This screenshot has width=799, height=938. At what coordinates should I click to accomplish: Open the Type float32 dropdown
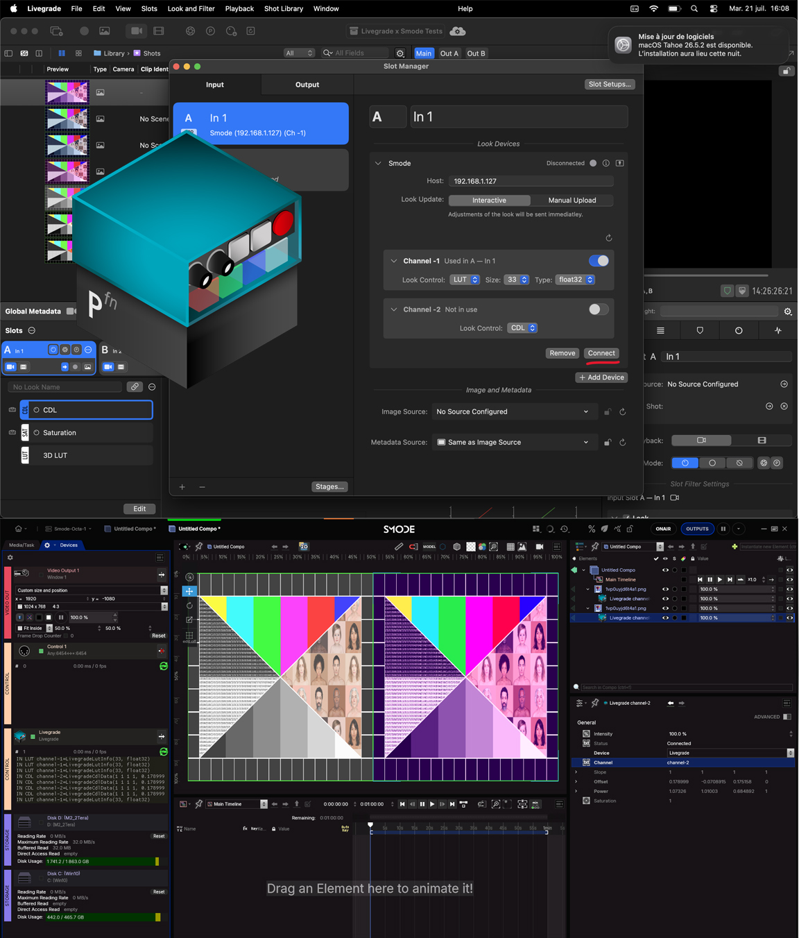pos(576,280)
